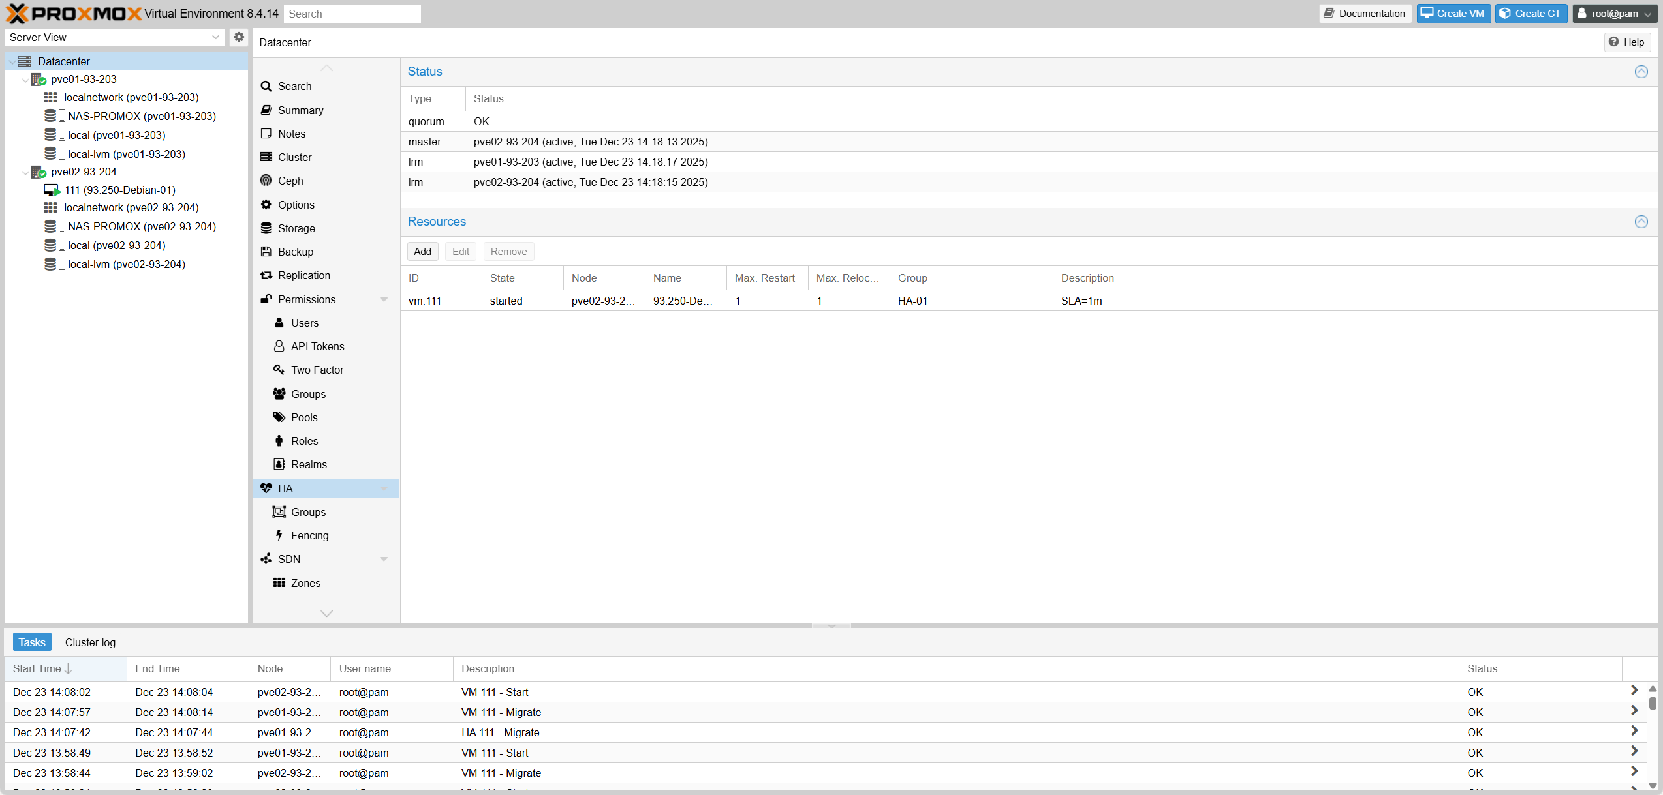
Task: Select the VM 111 running icon
Action: pyautogui.click(x=52, y=190)
